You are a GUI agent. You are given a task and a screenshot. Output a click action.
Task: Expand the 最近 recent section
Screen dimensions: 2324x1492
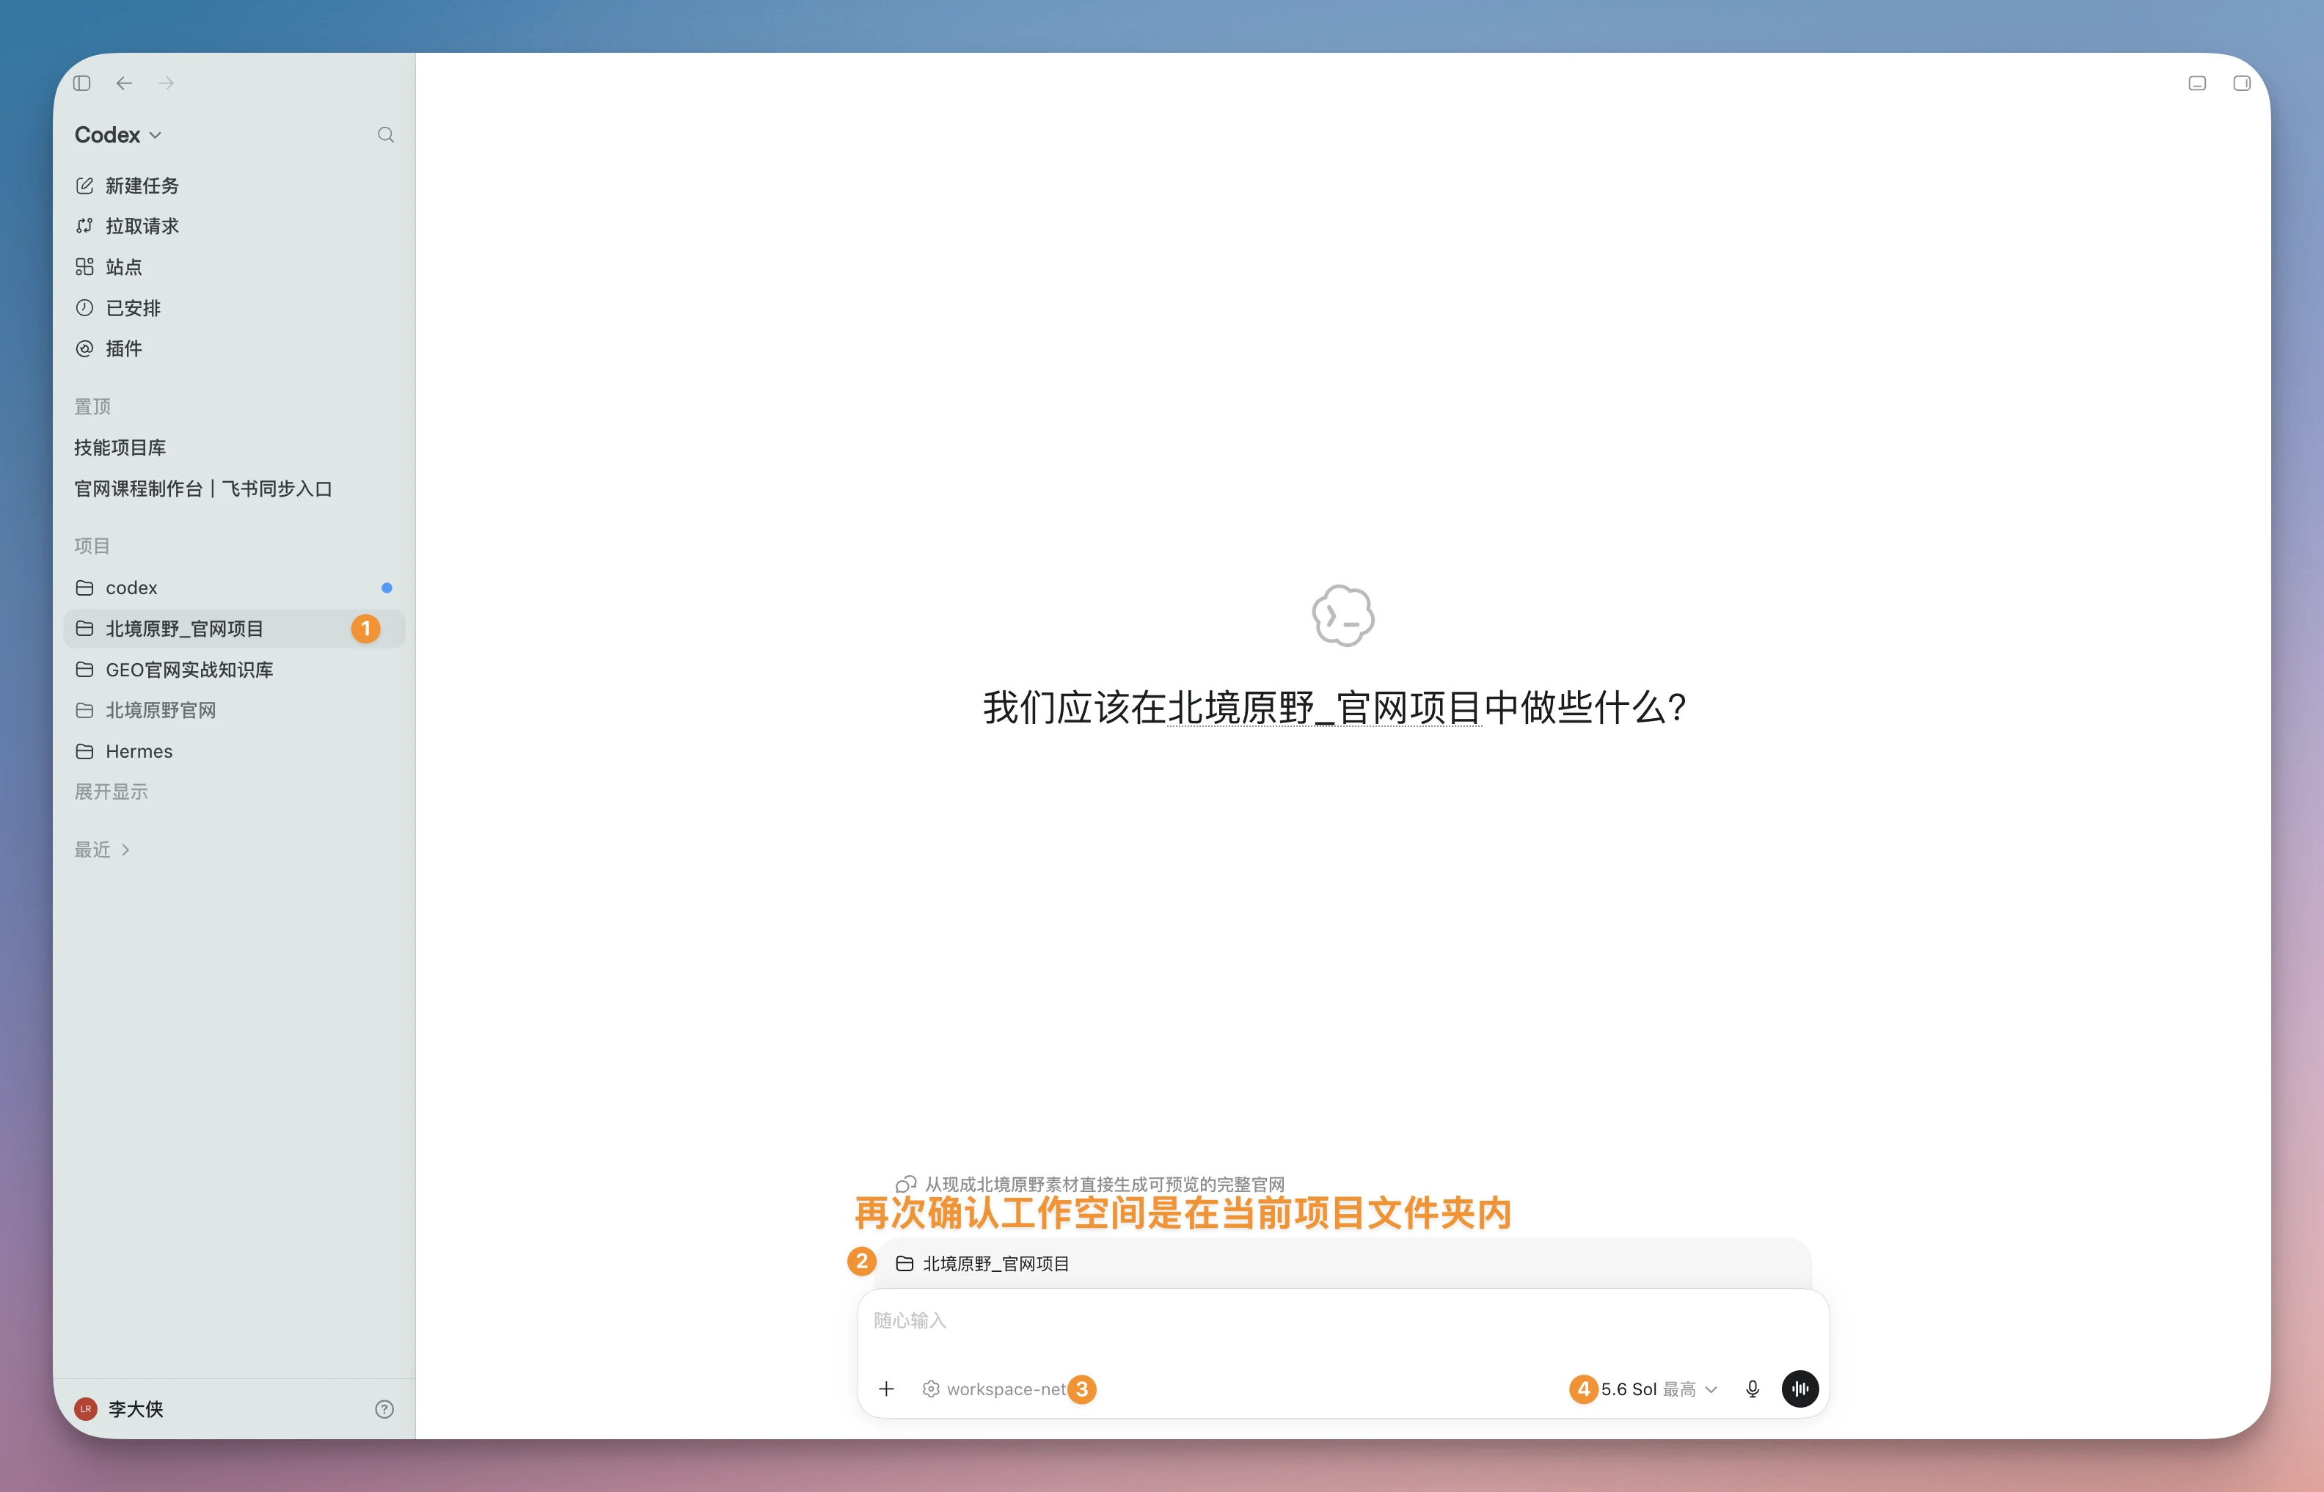click(102, 849)
